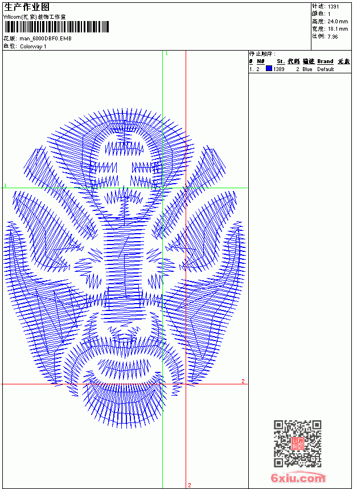Click the barcode under the Wilcom header

click(x=56, y=27)
